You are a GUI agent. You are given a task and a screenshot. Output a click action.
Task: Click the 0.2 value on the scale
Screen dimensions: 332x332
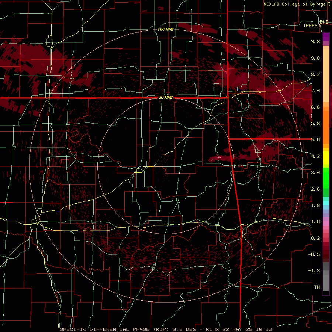[315, 238]
